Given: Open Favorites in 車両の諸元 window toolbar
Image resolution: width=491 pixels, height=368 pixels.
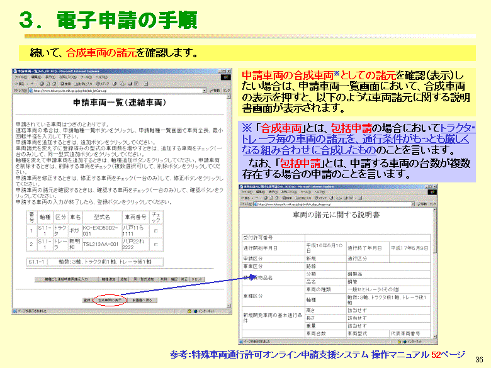Looking at the screenshot, I should (x=303, y=198).
